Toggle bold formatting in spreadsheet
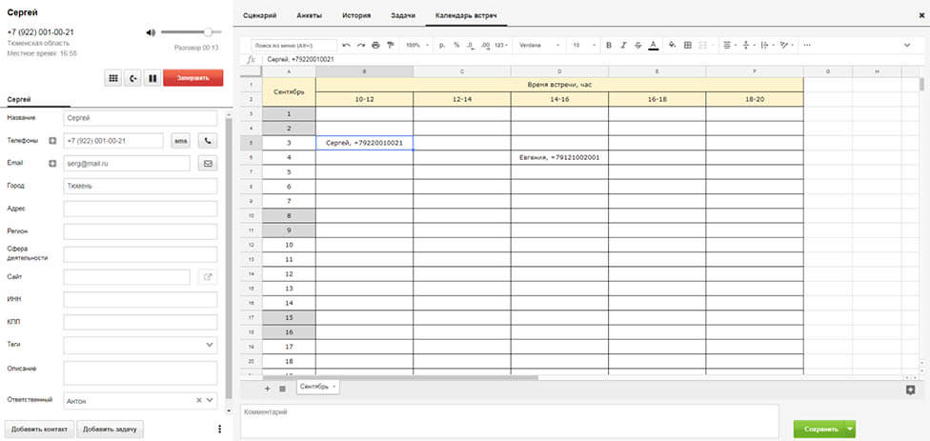 tap(609, 45)
